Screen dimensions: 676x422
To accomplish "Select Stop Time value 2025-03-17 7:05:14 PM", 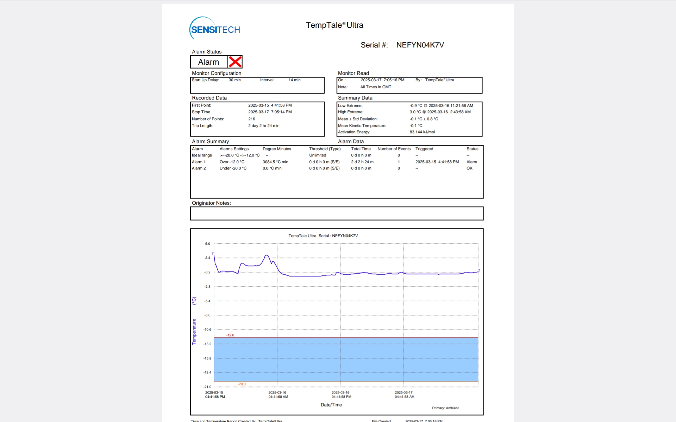I will coord(270,112).
